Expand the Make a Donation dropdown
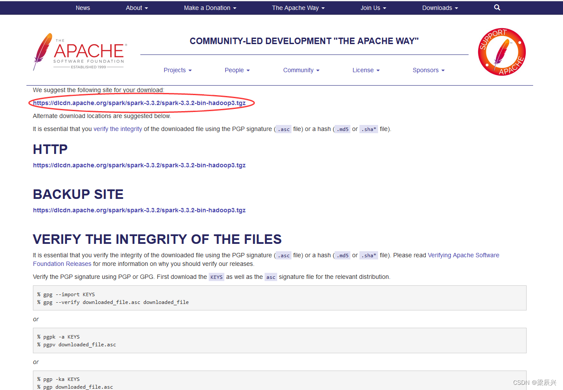 (210, 8)
